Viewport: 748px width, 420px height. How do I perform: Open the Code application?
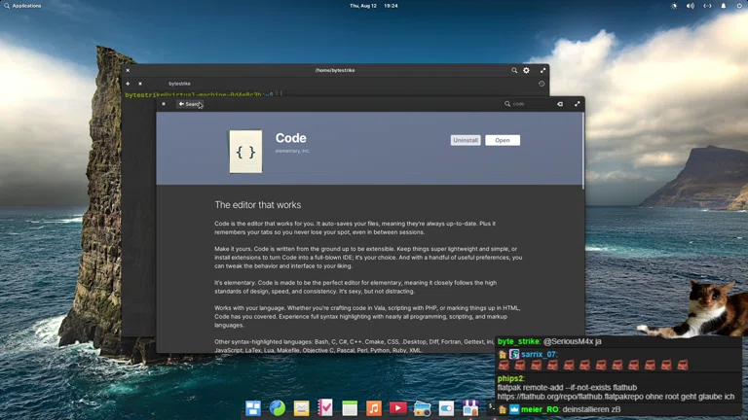[x=503, y=140]
